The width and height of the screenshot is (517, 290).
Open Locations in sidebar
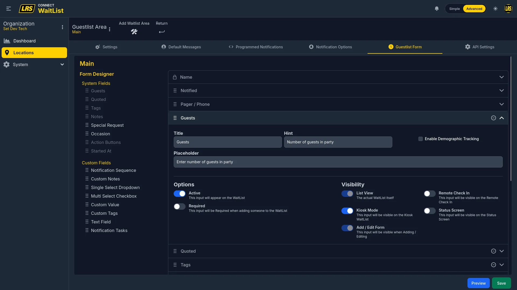(x=34, y=53)
